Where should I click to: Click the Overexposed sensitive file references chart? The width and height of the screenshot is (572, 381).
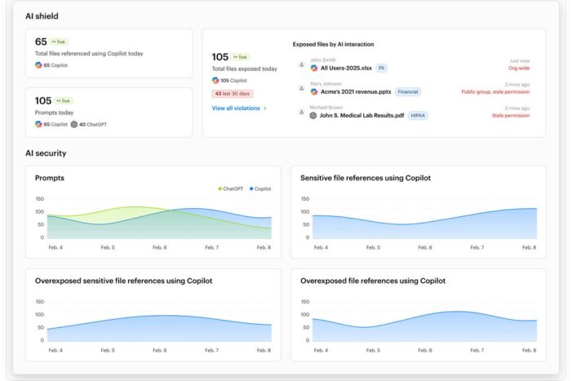coord(153,325)
